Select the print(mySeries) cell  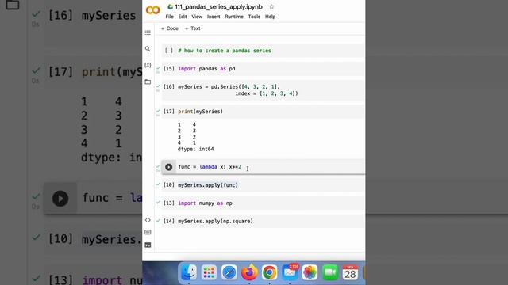coord(263,112)
